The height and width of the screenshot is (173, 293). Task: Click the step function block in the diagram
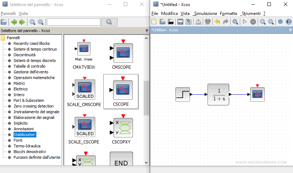(x=183, y=94)
